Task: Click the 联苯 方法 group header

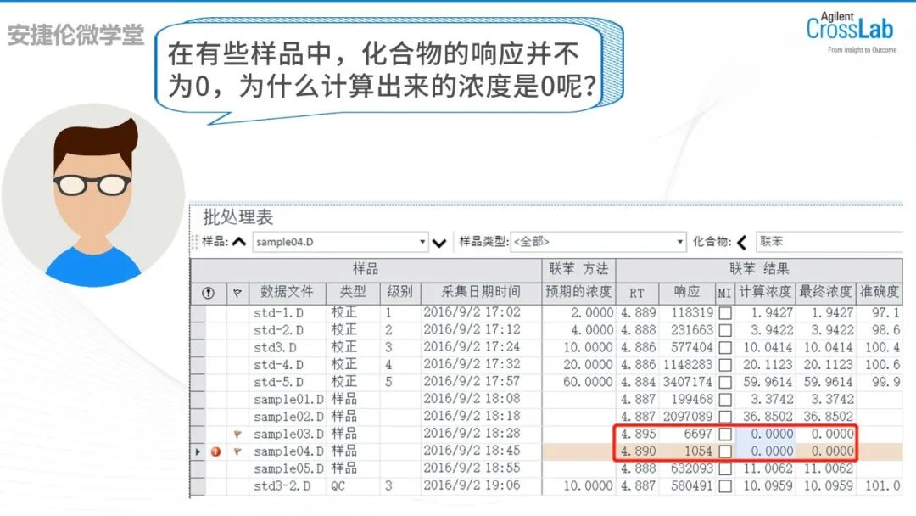Action: 578,269
